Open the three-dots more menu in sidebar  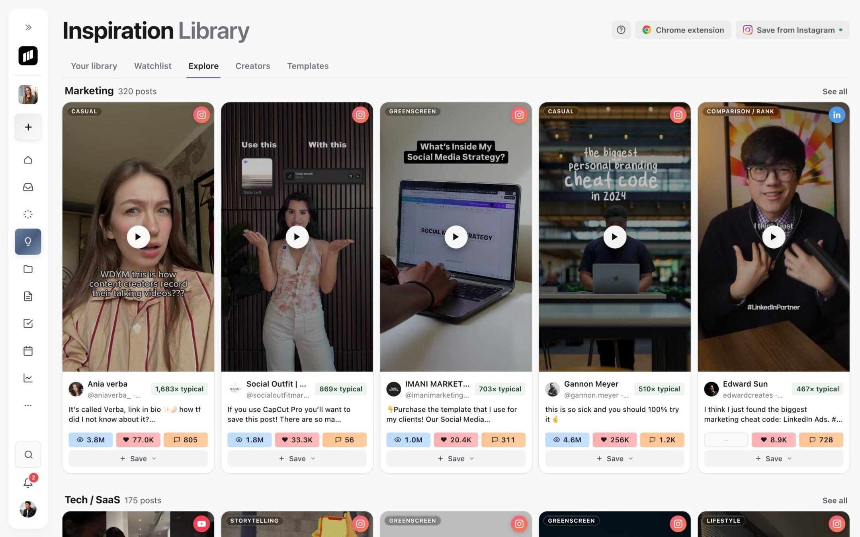click(28, 405)
